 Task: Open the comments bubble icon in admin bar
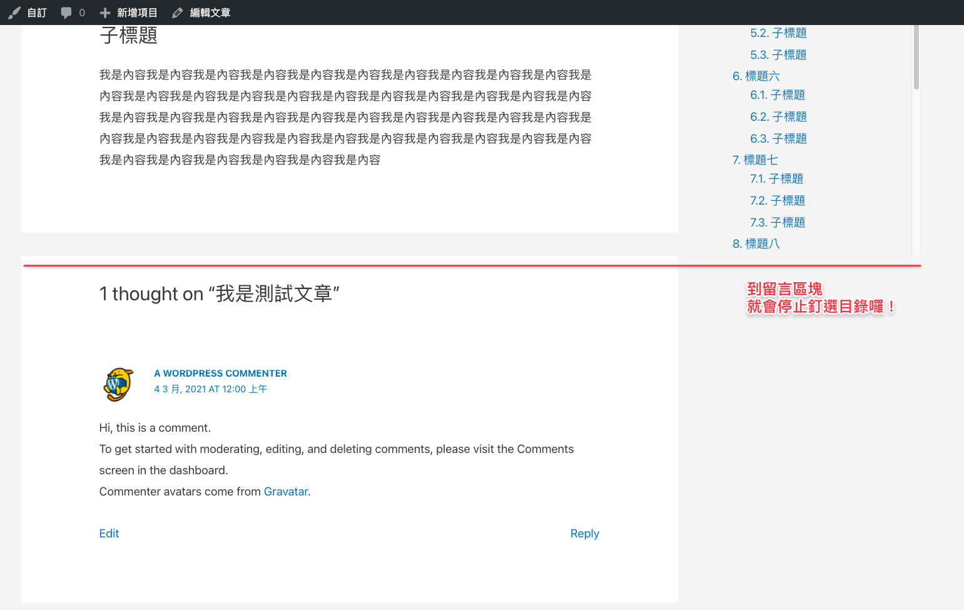click(66, 13)
